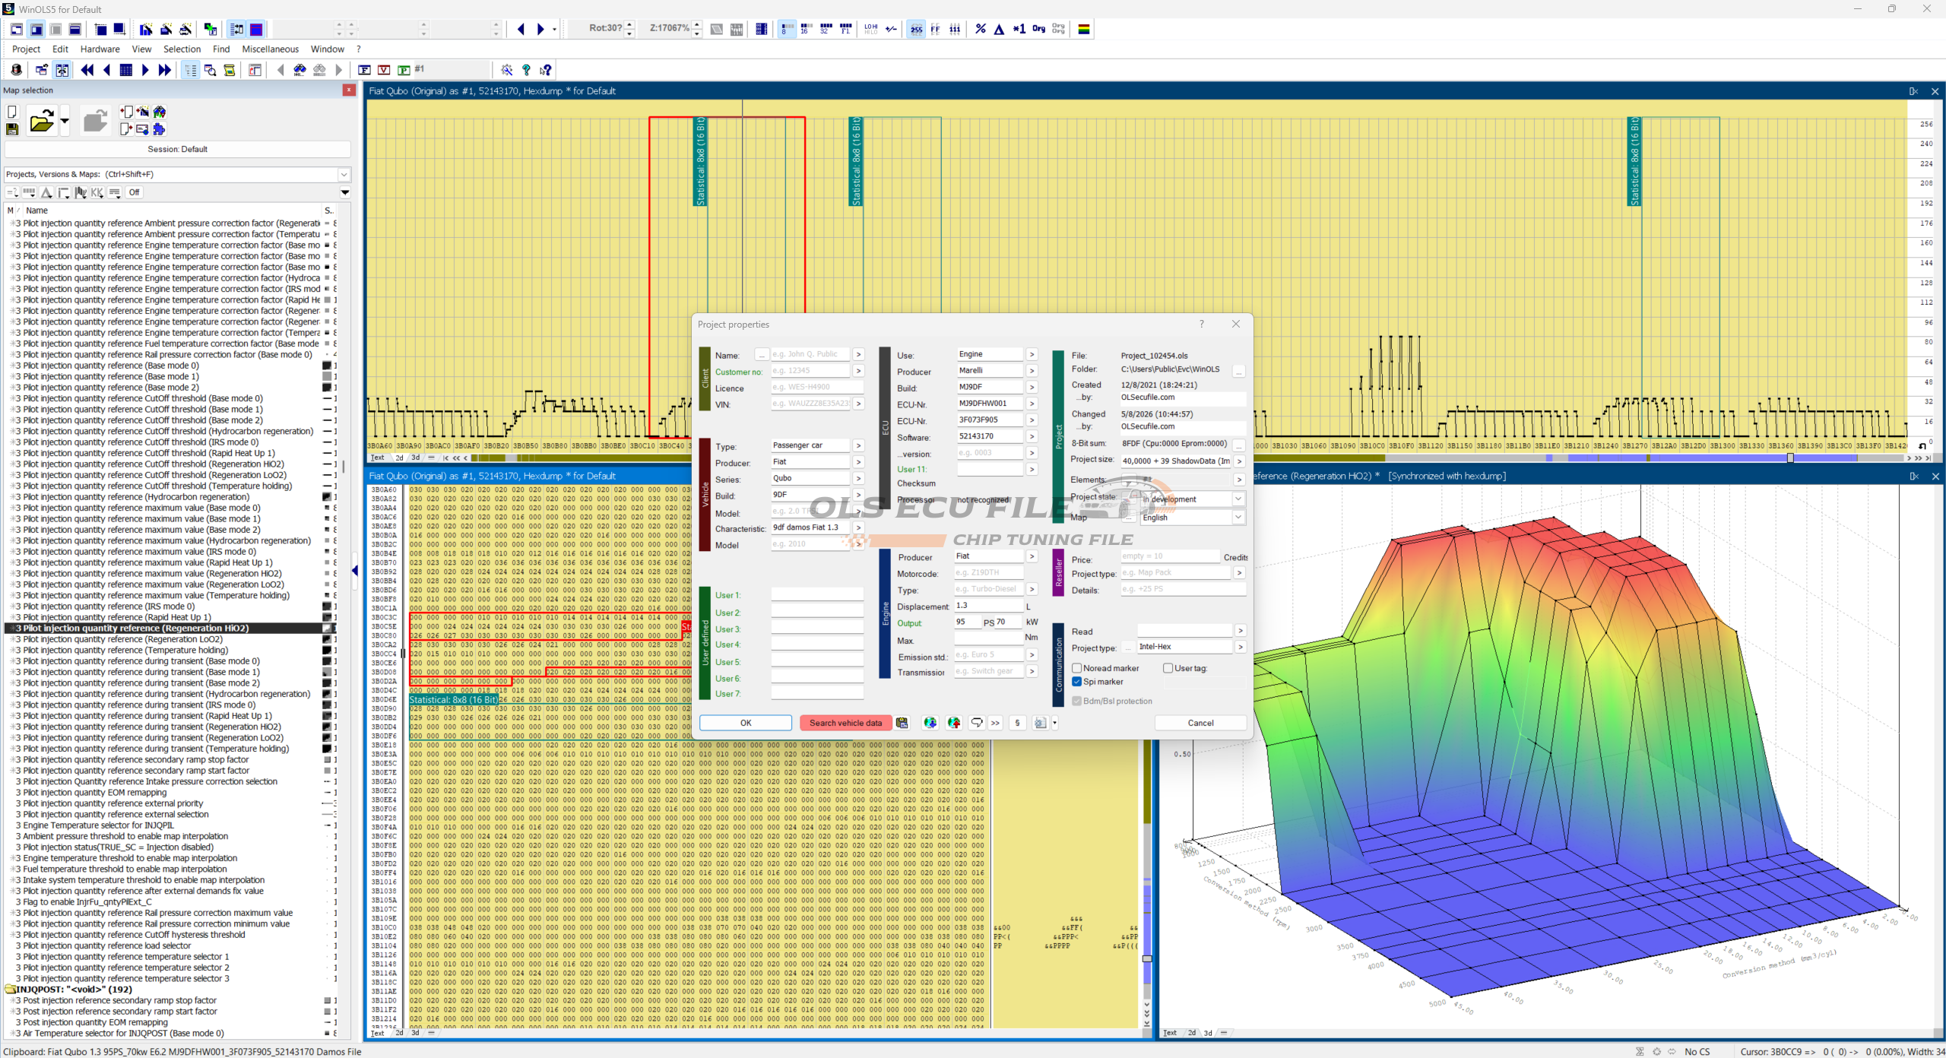Click the Search vehicle data button
Screen dimensions: 1946x1058
click(x=845, y=723)
